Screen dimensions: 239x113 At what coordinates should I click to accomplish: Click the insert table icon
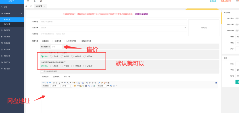click(114, 86)
